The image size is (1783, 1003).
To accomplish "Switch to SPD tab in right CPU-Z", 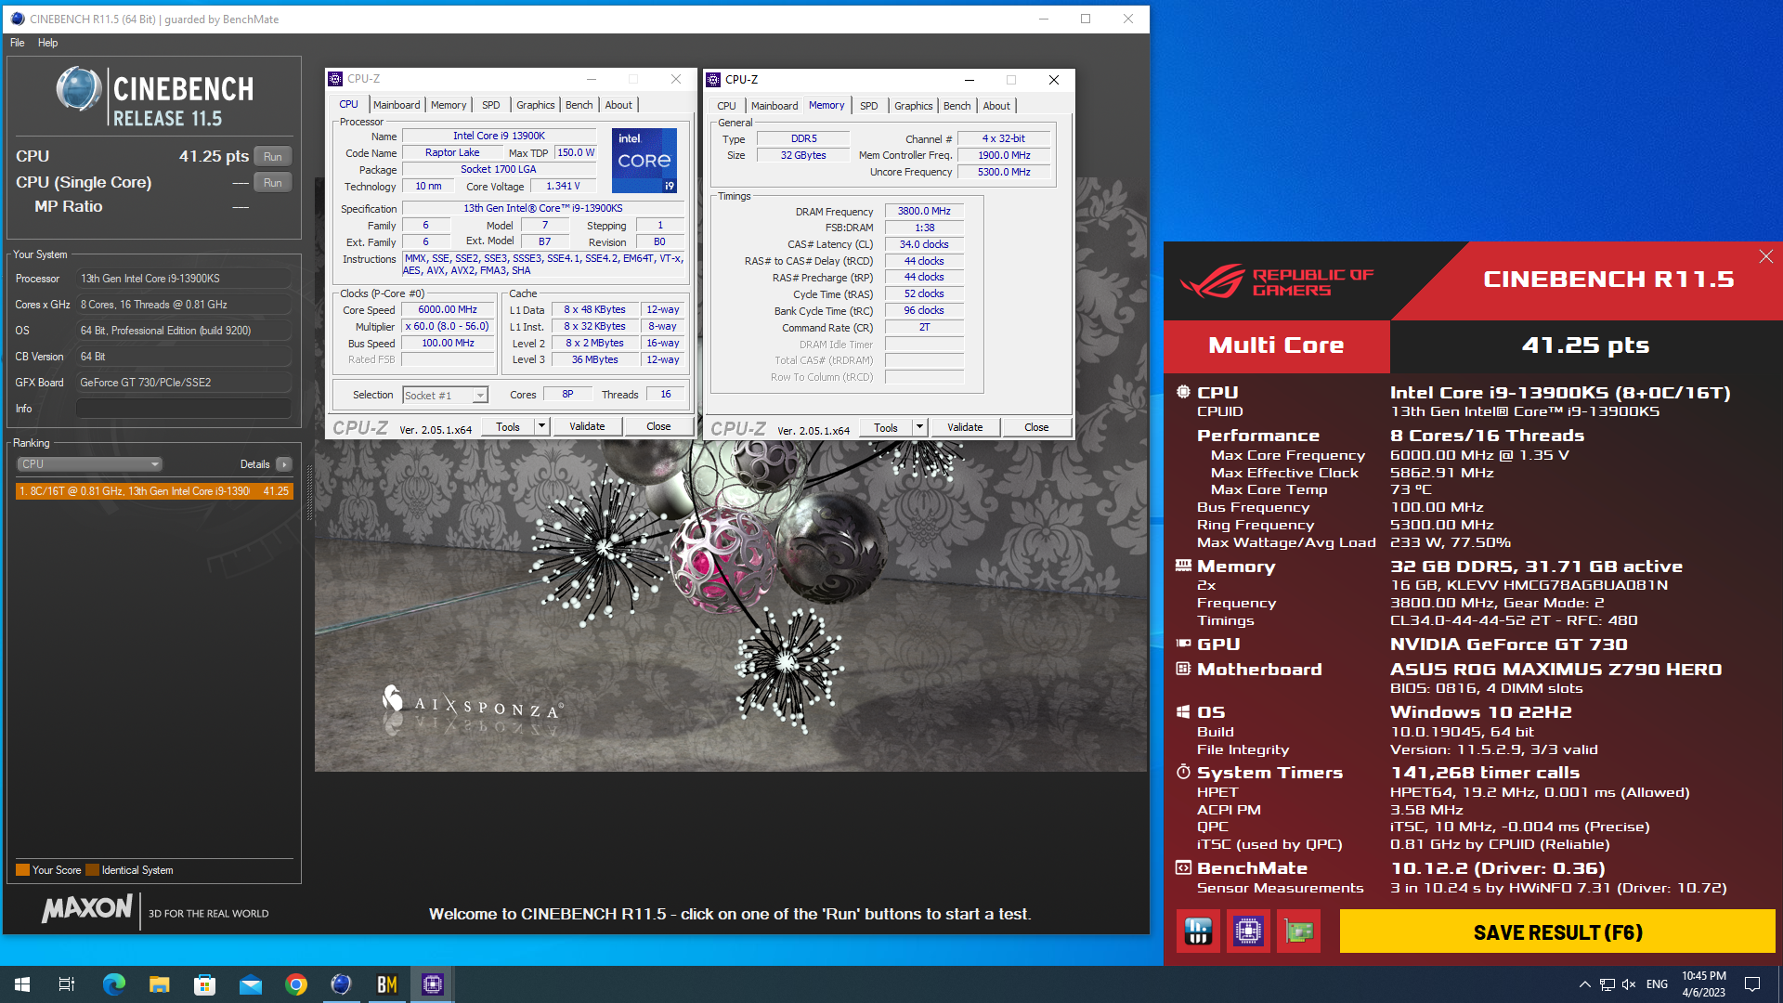I will click(869, 106).
